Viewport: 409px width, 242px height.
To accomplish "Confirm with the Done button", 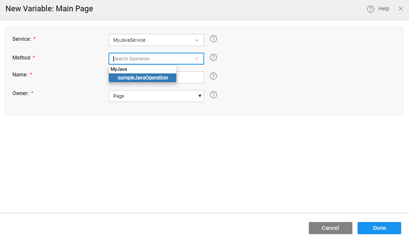I will [x=379, y=228].
